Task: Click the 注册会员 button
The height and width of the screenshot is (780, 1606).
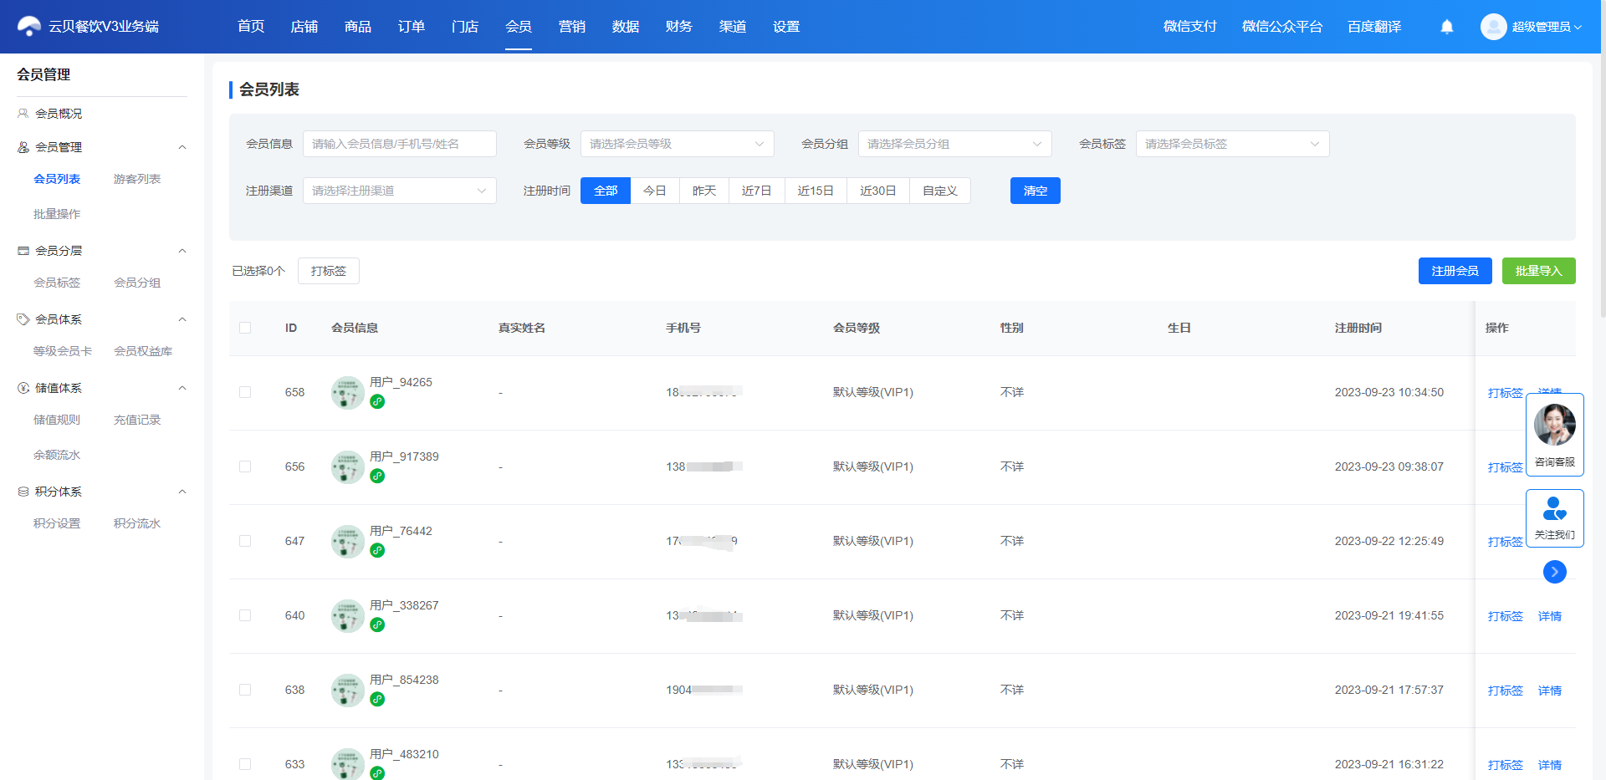Action: 1455,271
